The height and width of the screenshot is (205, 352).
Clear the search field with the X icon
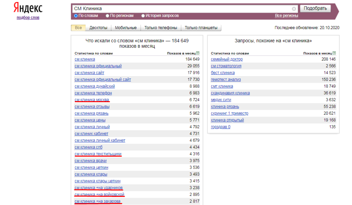pos(294,9)
